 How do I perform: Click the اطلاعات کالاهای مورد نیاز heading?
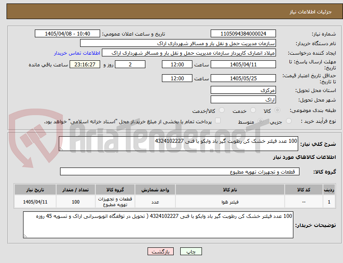[304, 157]
